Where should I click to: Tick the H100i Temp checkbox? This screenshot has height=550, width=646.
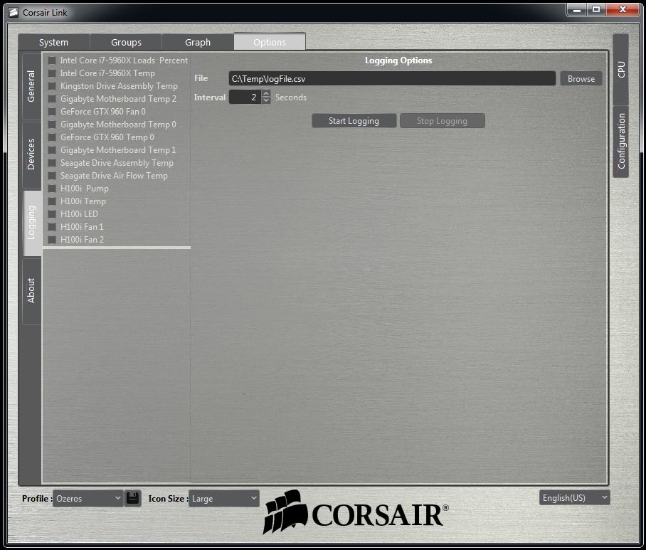coord(52,201)
